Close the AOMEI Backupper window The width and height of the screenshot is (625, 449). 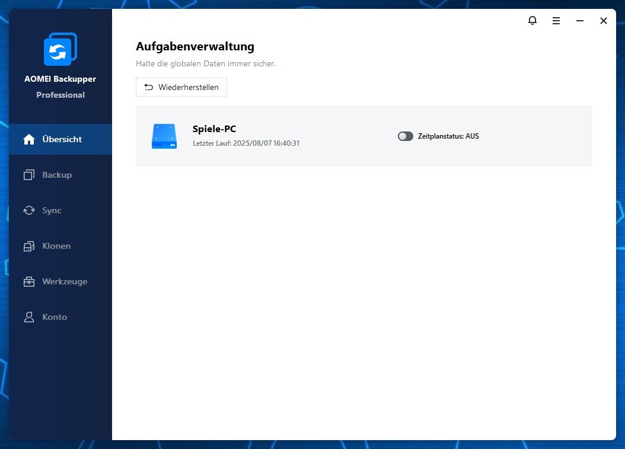tap(603, 21)
